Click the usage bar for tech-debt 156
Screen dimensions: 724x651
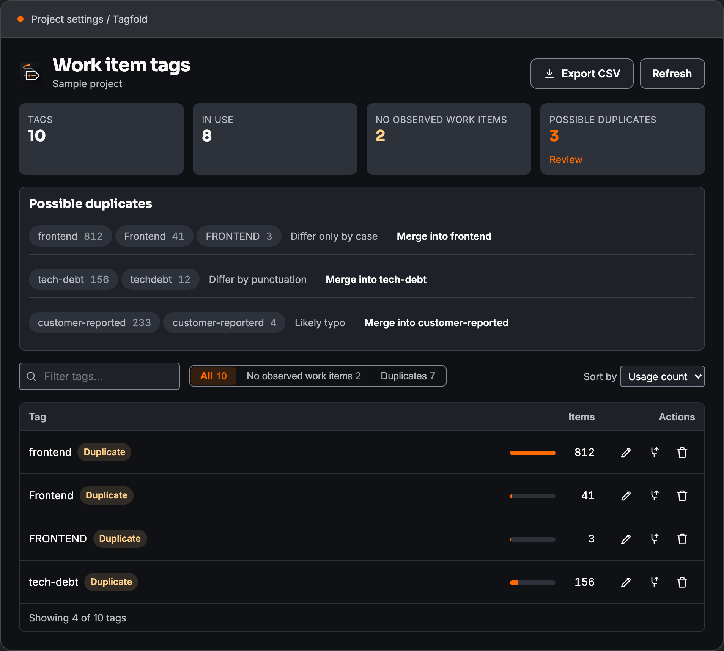(x=532, y=582)
